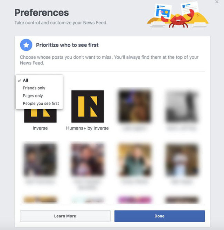Click the Prioritize who to see first heading

point(67,45)
